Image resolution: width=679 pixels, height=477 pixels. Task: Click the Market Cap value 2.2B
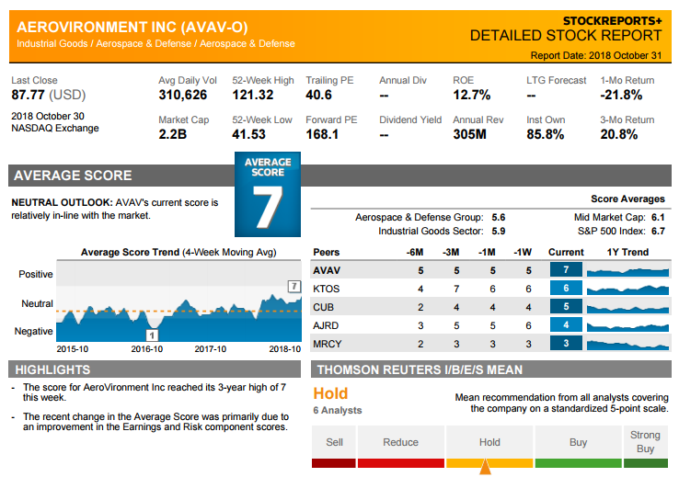point(172,134)
